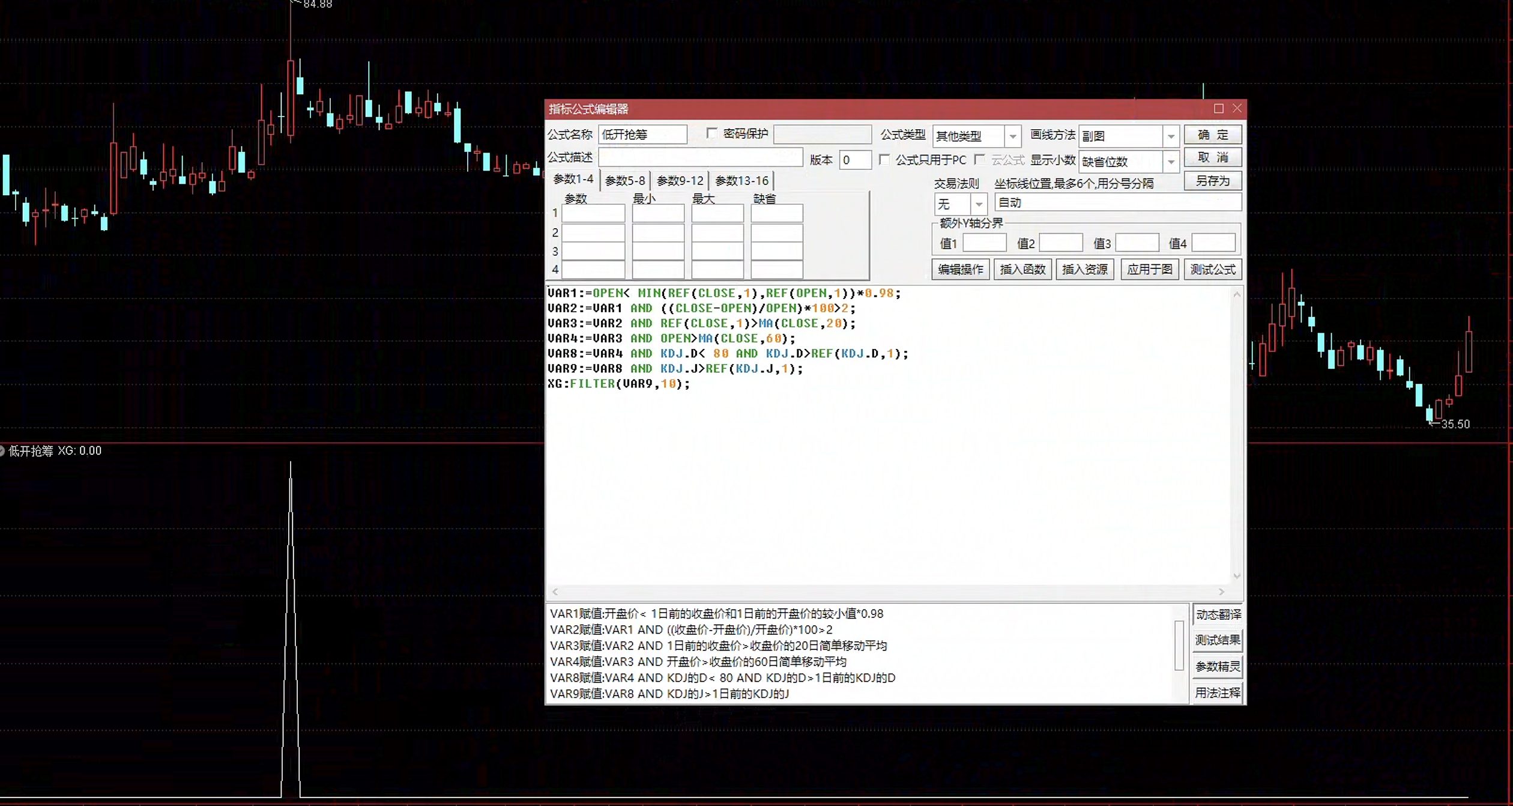Click the 84.88 high price label on chart
1513x806 pixels.
317,4
